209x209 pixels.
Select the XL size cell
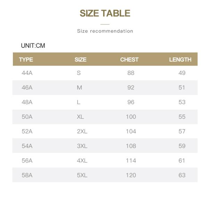click(80, 117)
